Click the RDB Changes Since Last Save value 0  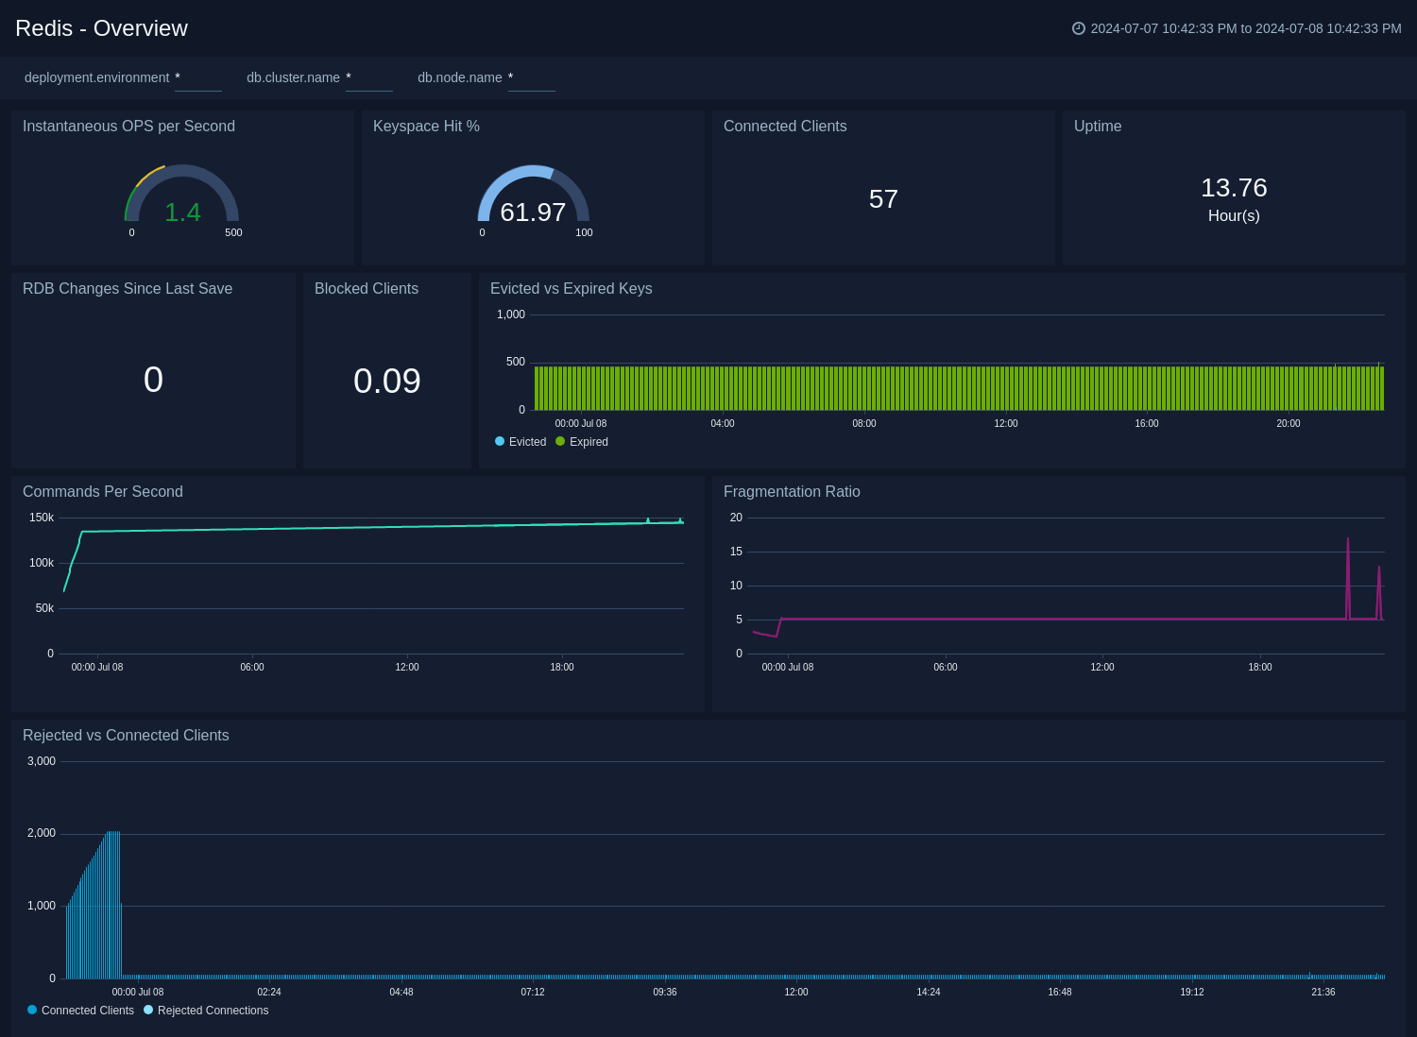tap(153, 380)
